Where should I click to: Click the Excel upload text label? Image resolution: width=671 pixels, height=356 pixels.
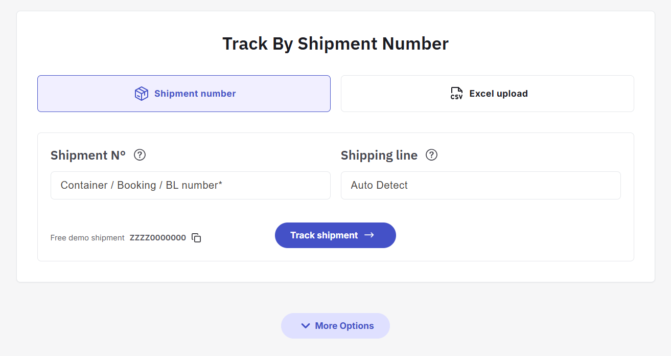pos(498,94)
